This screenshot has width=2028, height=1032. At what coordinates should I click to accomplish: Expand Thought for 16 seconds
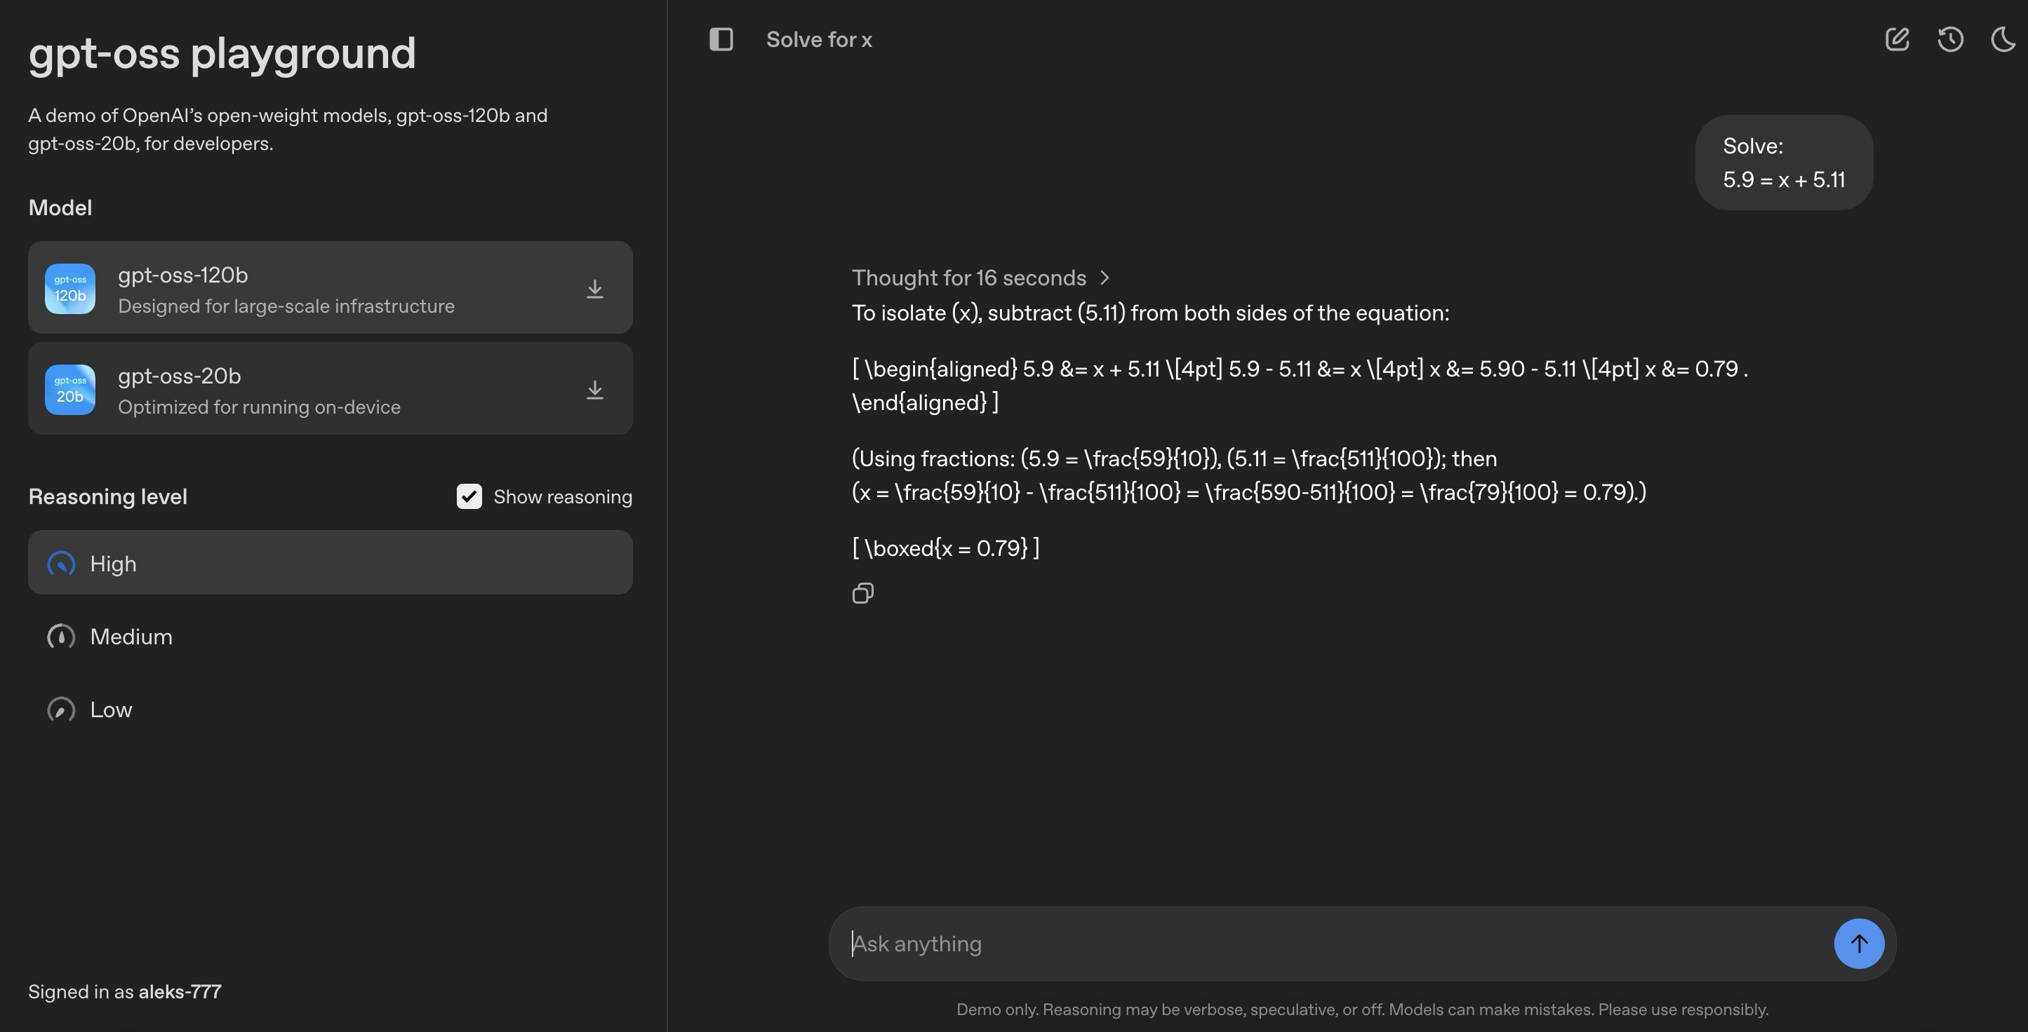tap(968, 278)
